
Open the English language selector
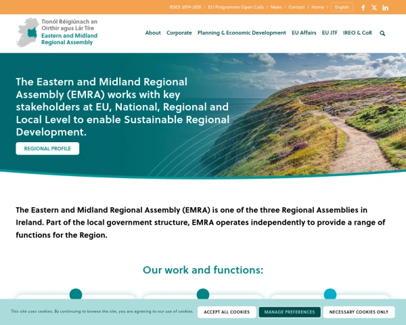point(342,7)
